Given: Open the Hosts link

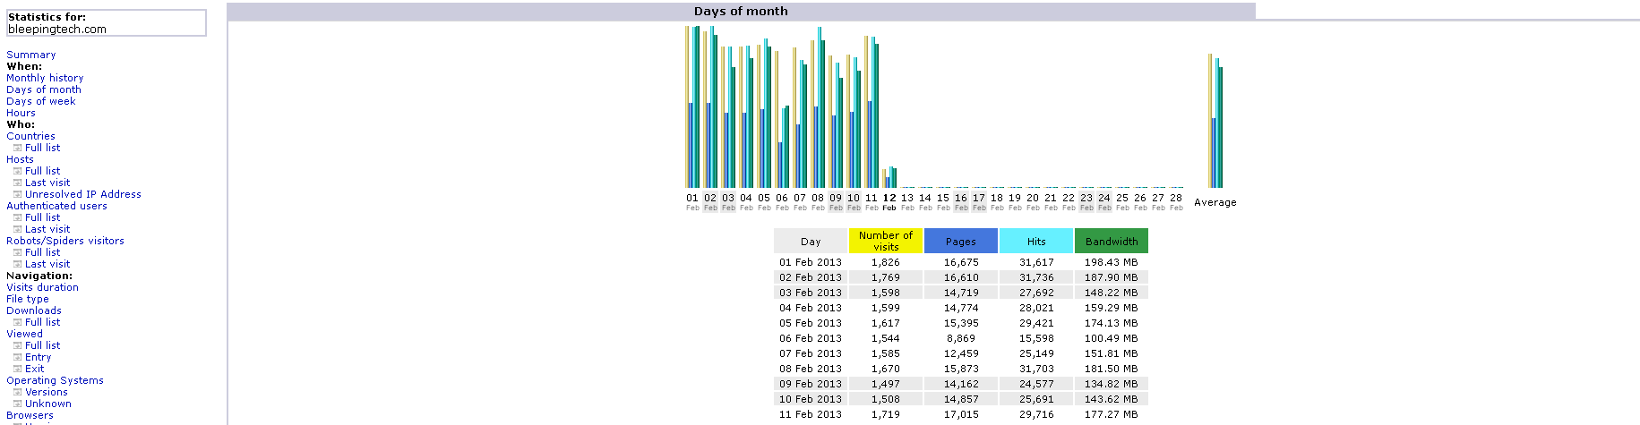Looking at the screenshot, I should 20,159.
